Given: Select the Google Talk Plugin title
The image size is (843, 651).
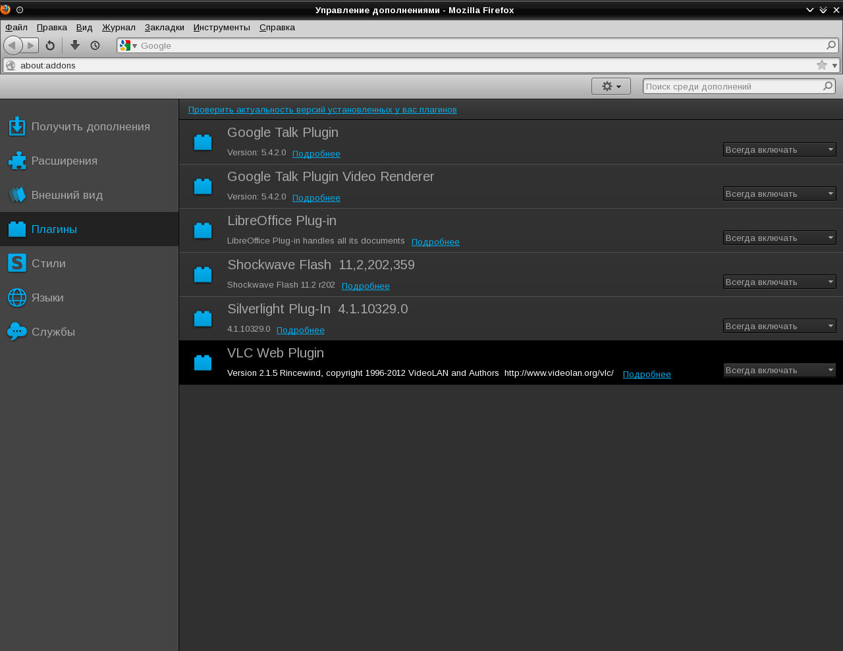Looking at the screenshot, I should (x=283, y=132).
